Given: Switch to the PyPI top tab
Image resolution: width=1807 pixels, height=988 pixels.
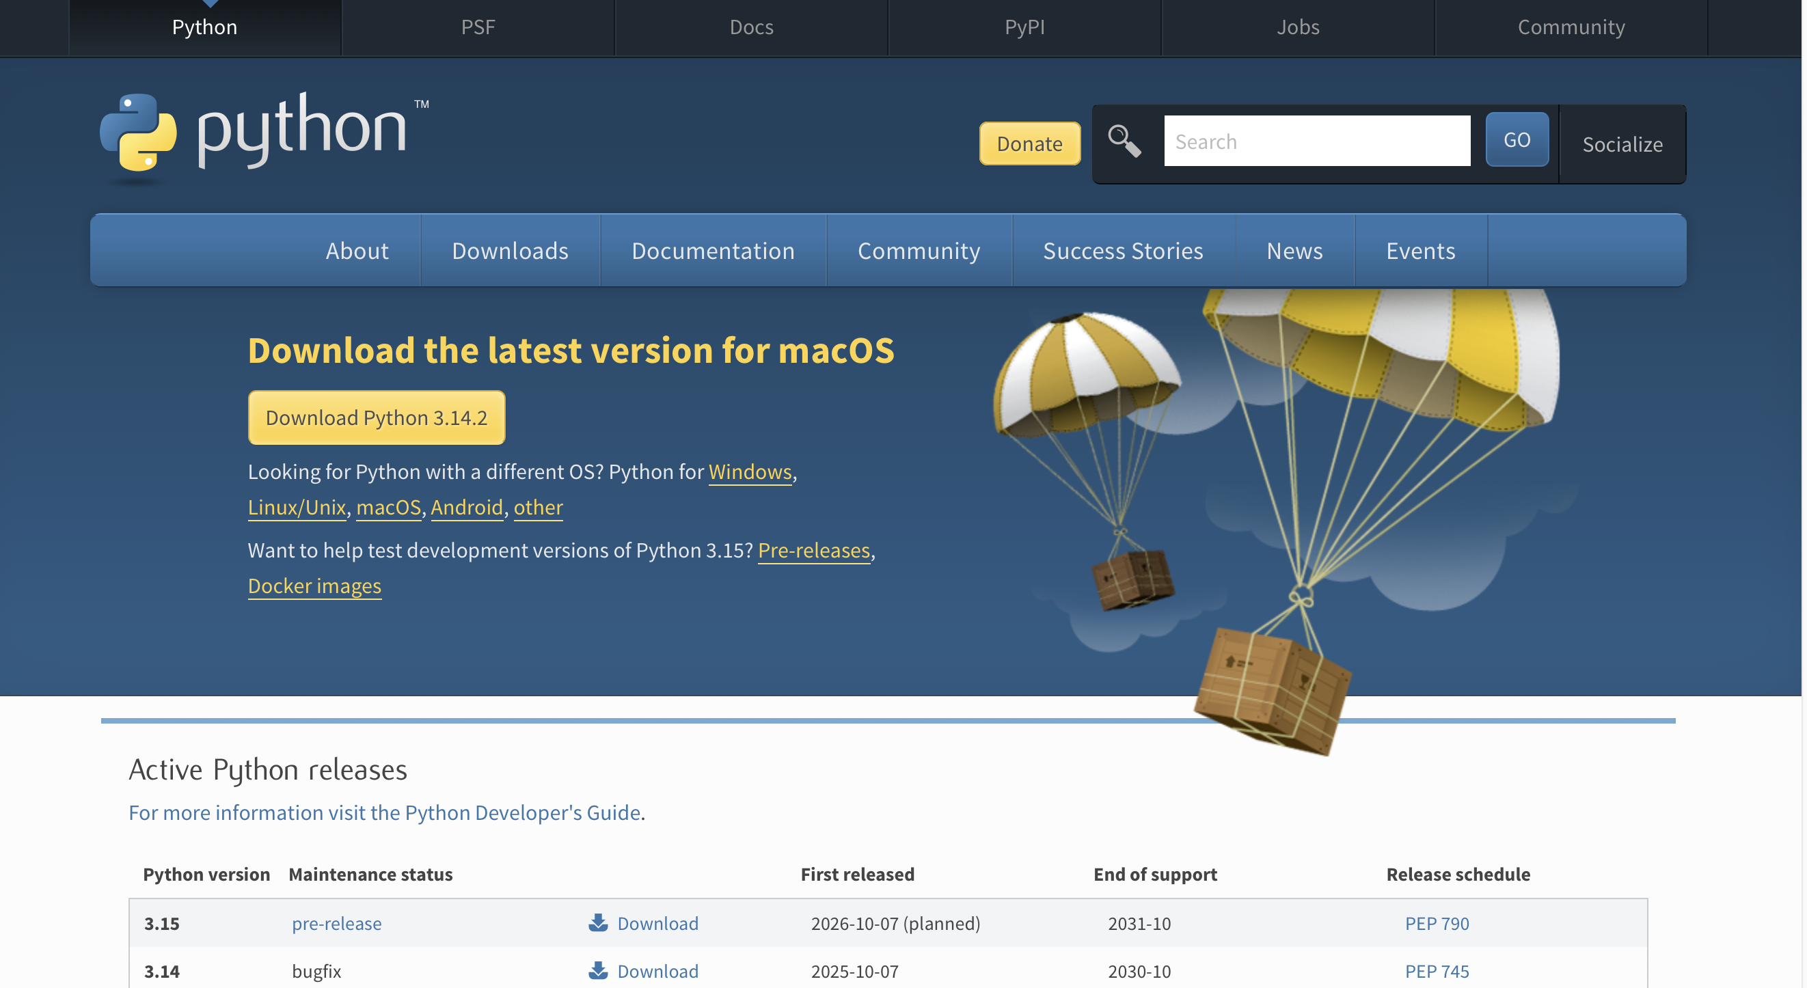Looking at the screenshot, I should [x=1024, y=27].
